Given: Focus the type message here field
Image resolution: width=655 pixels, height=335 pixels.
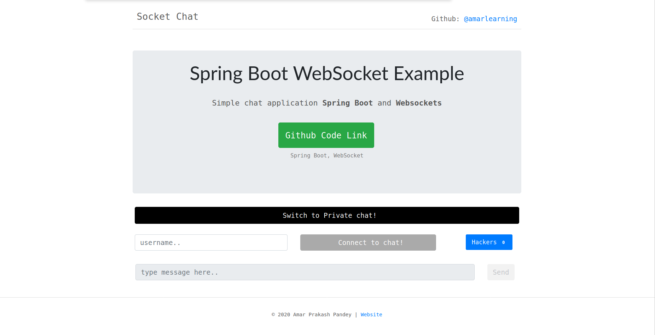Looking at the screenshot, I should tap(305, 272).
